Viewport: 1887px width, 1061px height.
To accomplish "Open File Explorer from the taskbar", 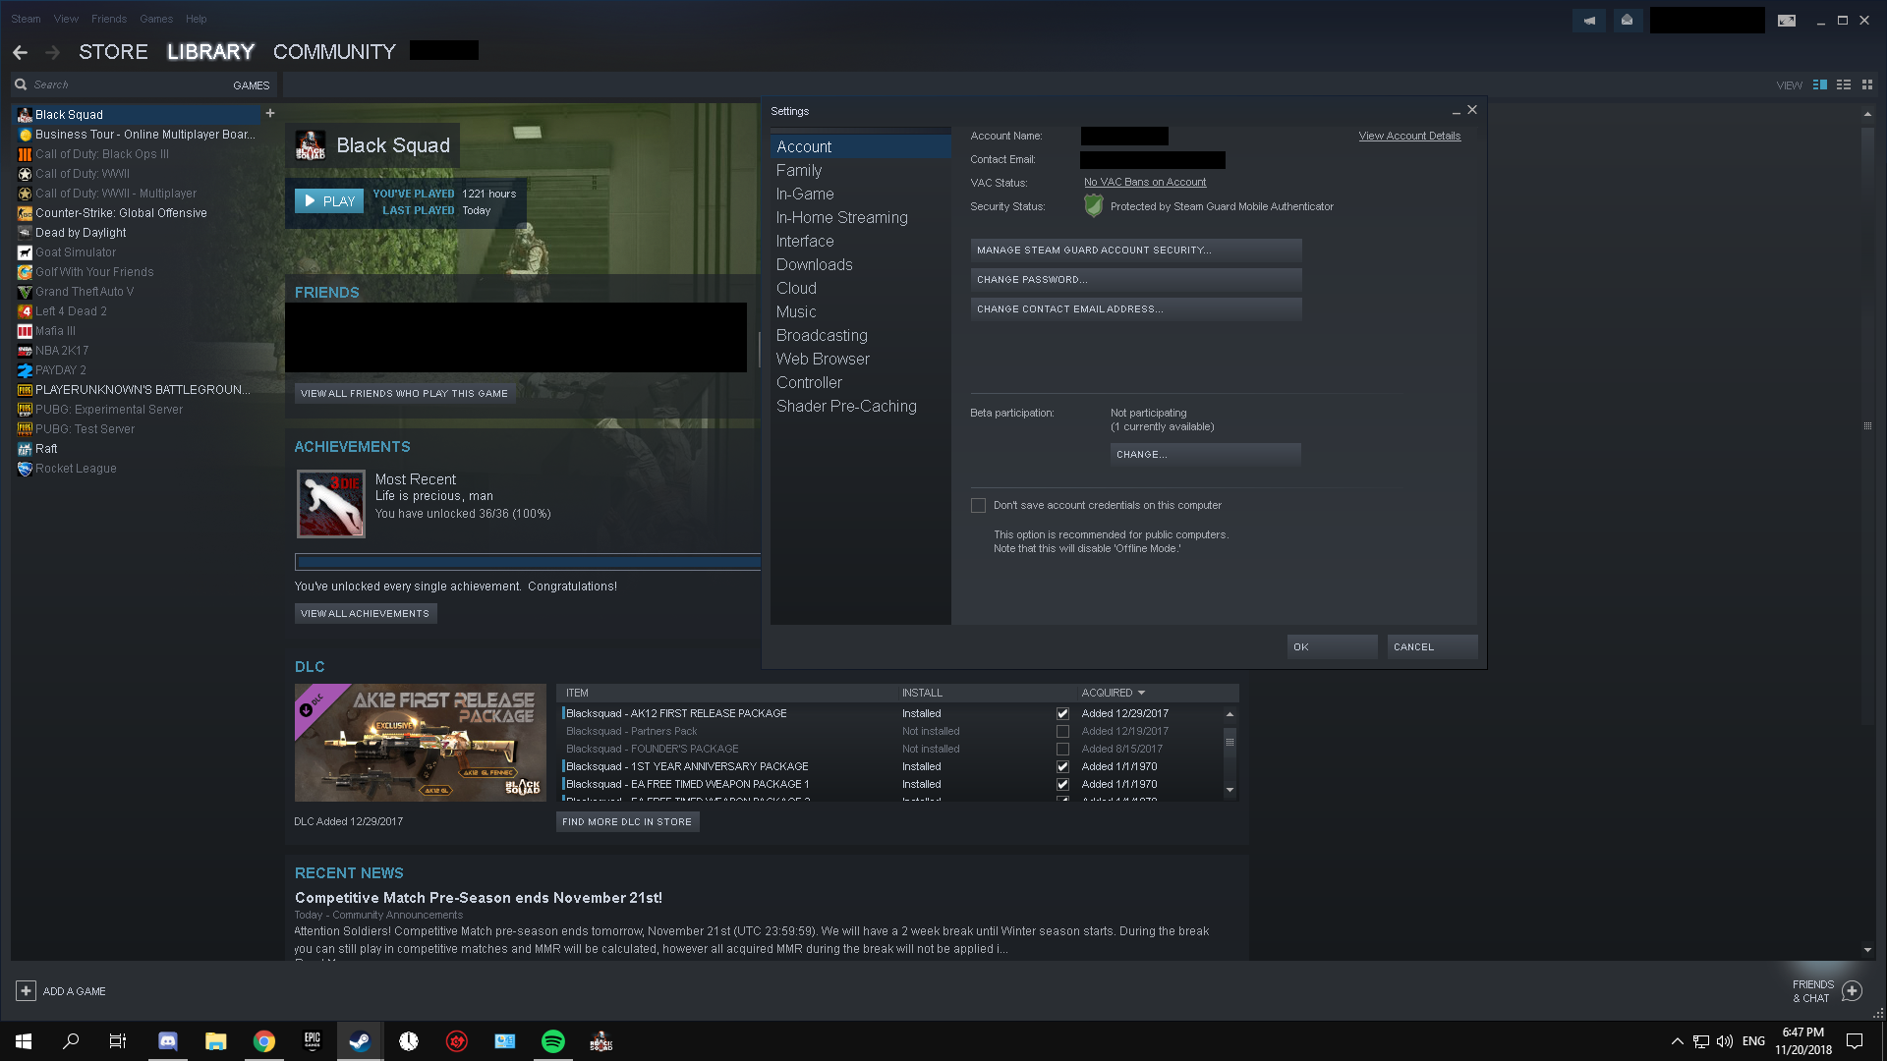I will tap(216, 1041).
